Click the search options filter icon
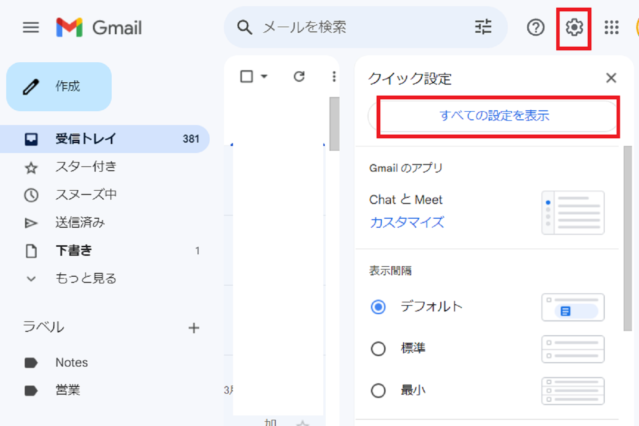 (x=483, y=28)
